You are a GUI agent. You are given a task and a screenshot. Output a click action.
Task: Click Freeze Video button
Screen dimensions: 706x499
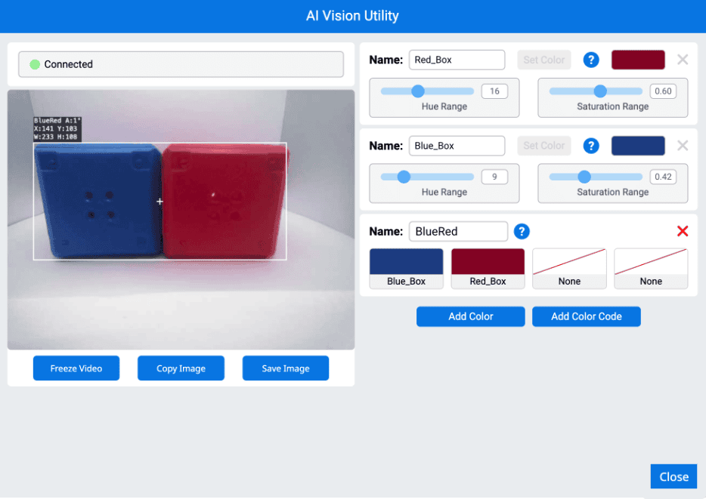click(76, 368)
